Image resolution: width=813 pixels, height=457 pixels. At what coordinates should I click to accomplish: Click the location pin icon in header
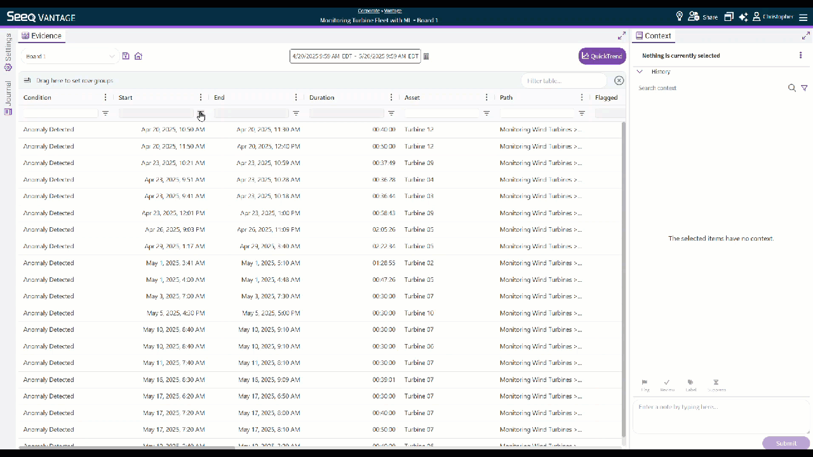(679, 17)
